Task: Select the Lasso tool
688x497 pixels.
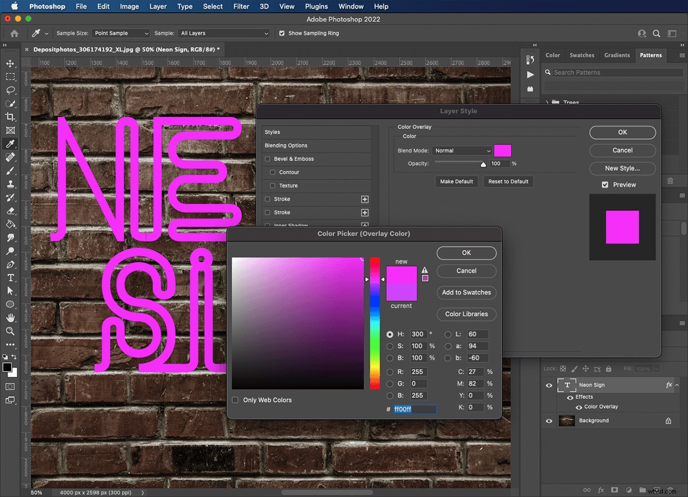Action: click(x=10, y=91)
